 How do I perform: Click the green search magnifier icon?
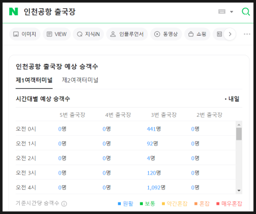(246, 12)
